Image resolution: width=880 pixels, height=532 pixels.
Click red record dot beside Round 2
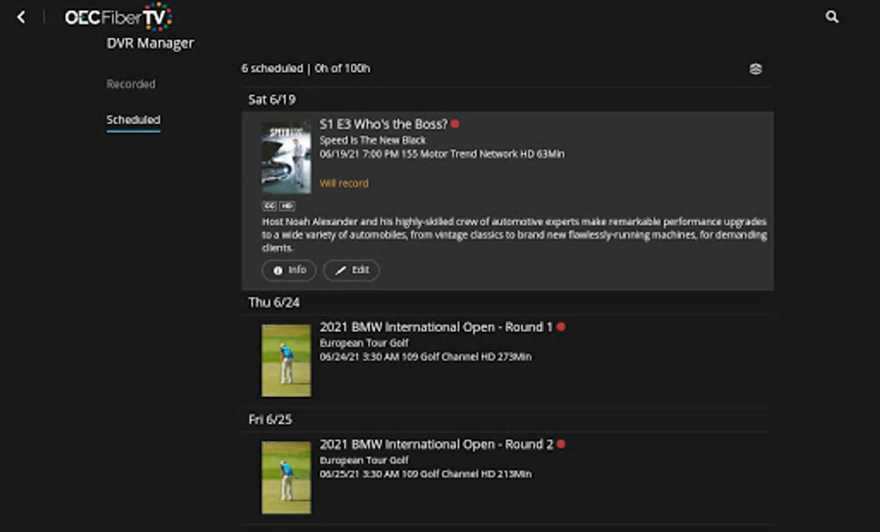[x=561, y=444]
